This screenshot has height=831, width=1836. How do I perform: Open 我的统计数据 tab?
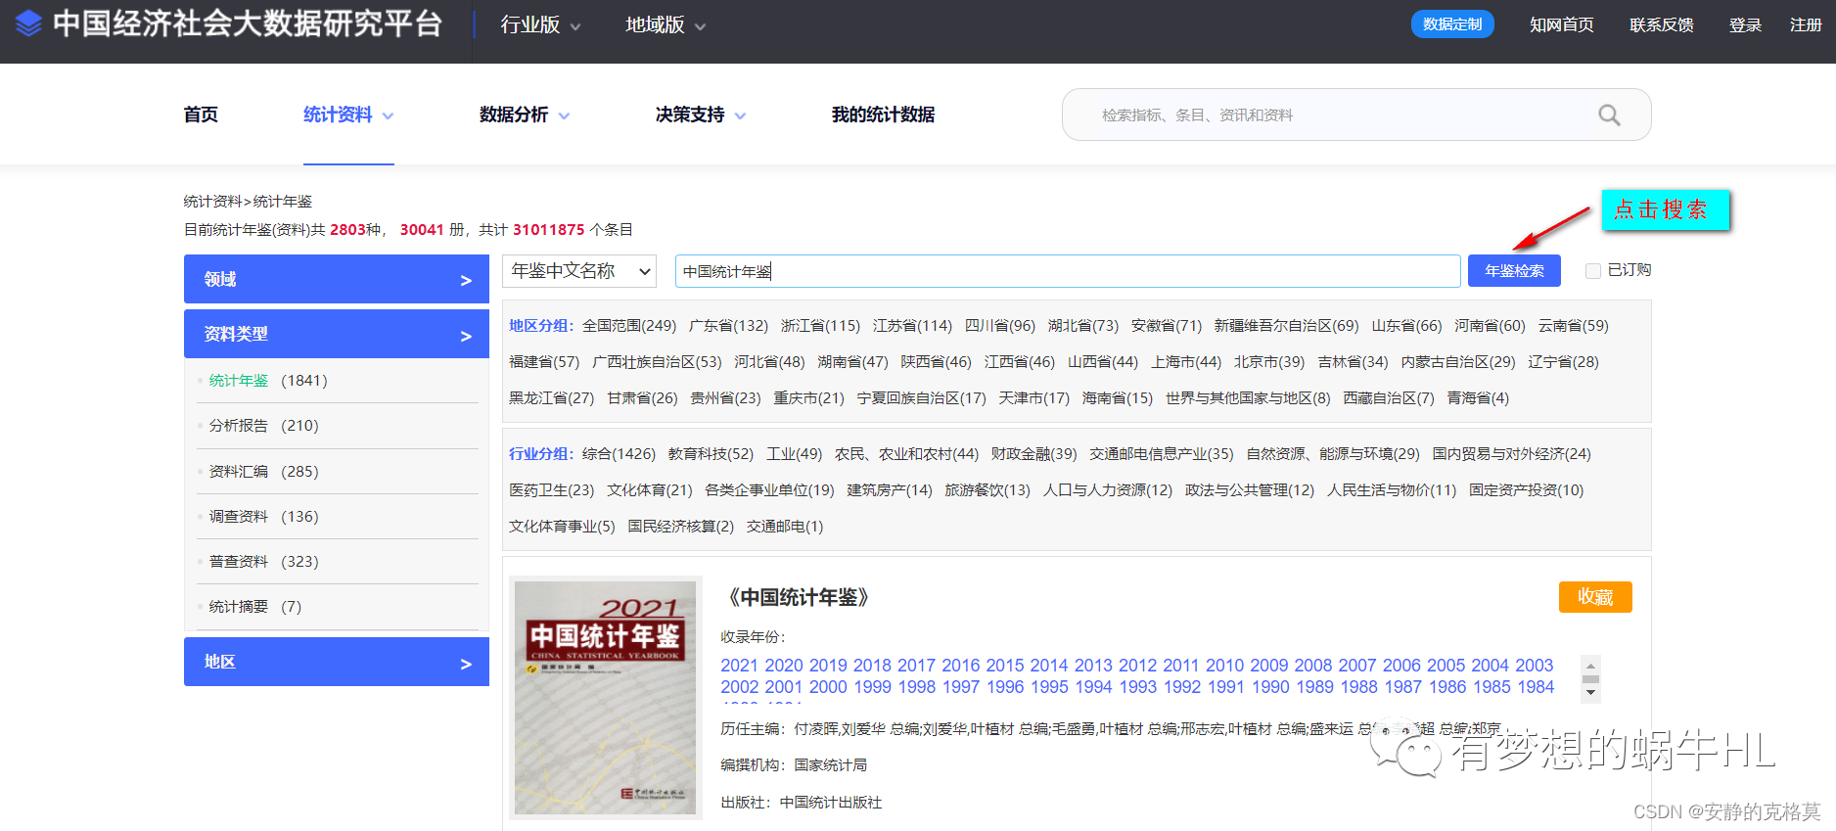tap(883, 115)
